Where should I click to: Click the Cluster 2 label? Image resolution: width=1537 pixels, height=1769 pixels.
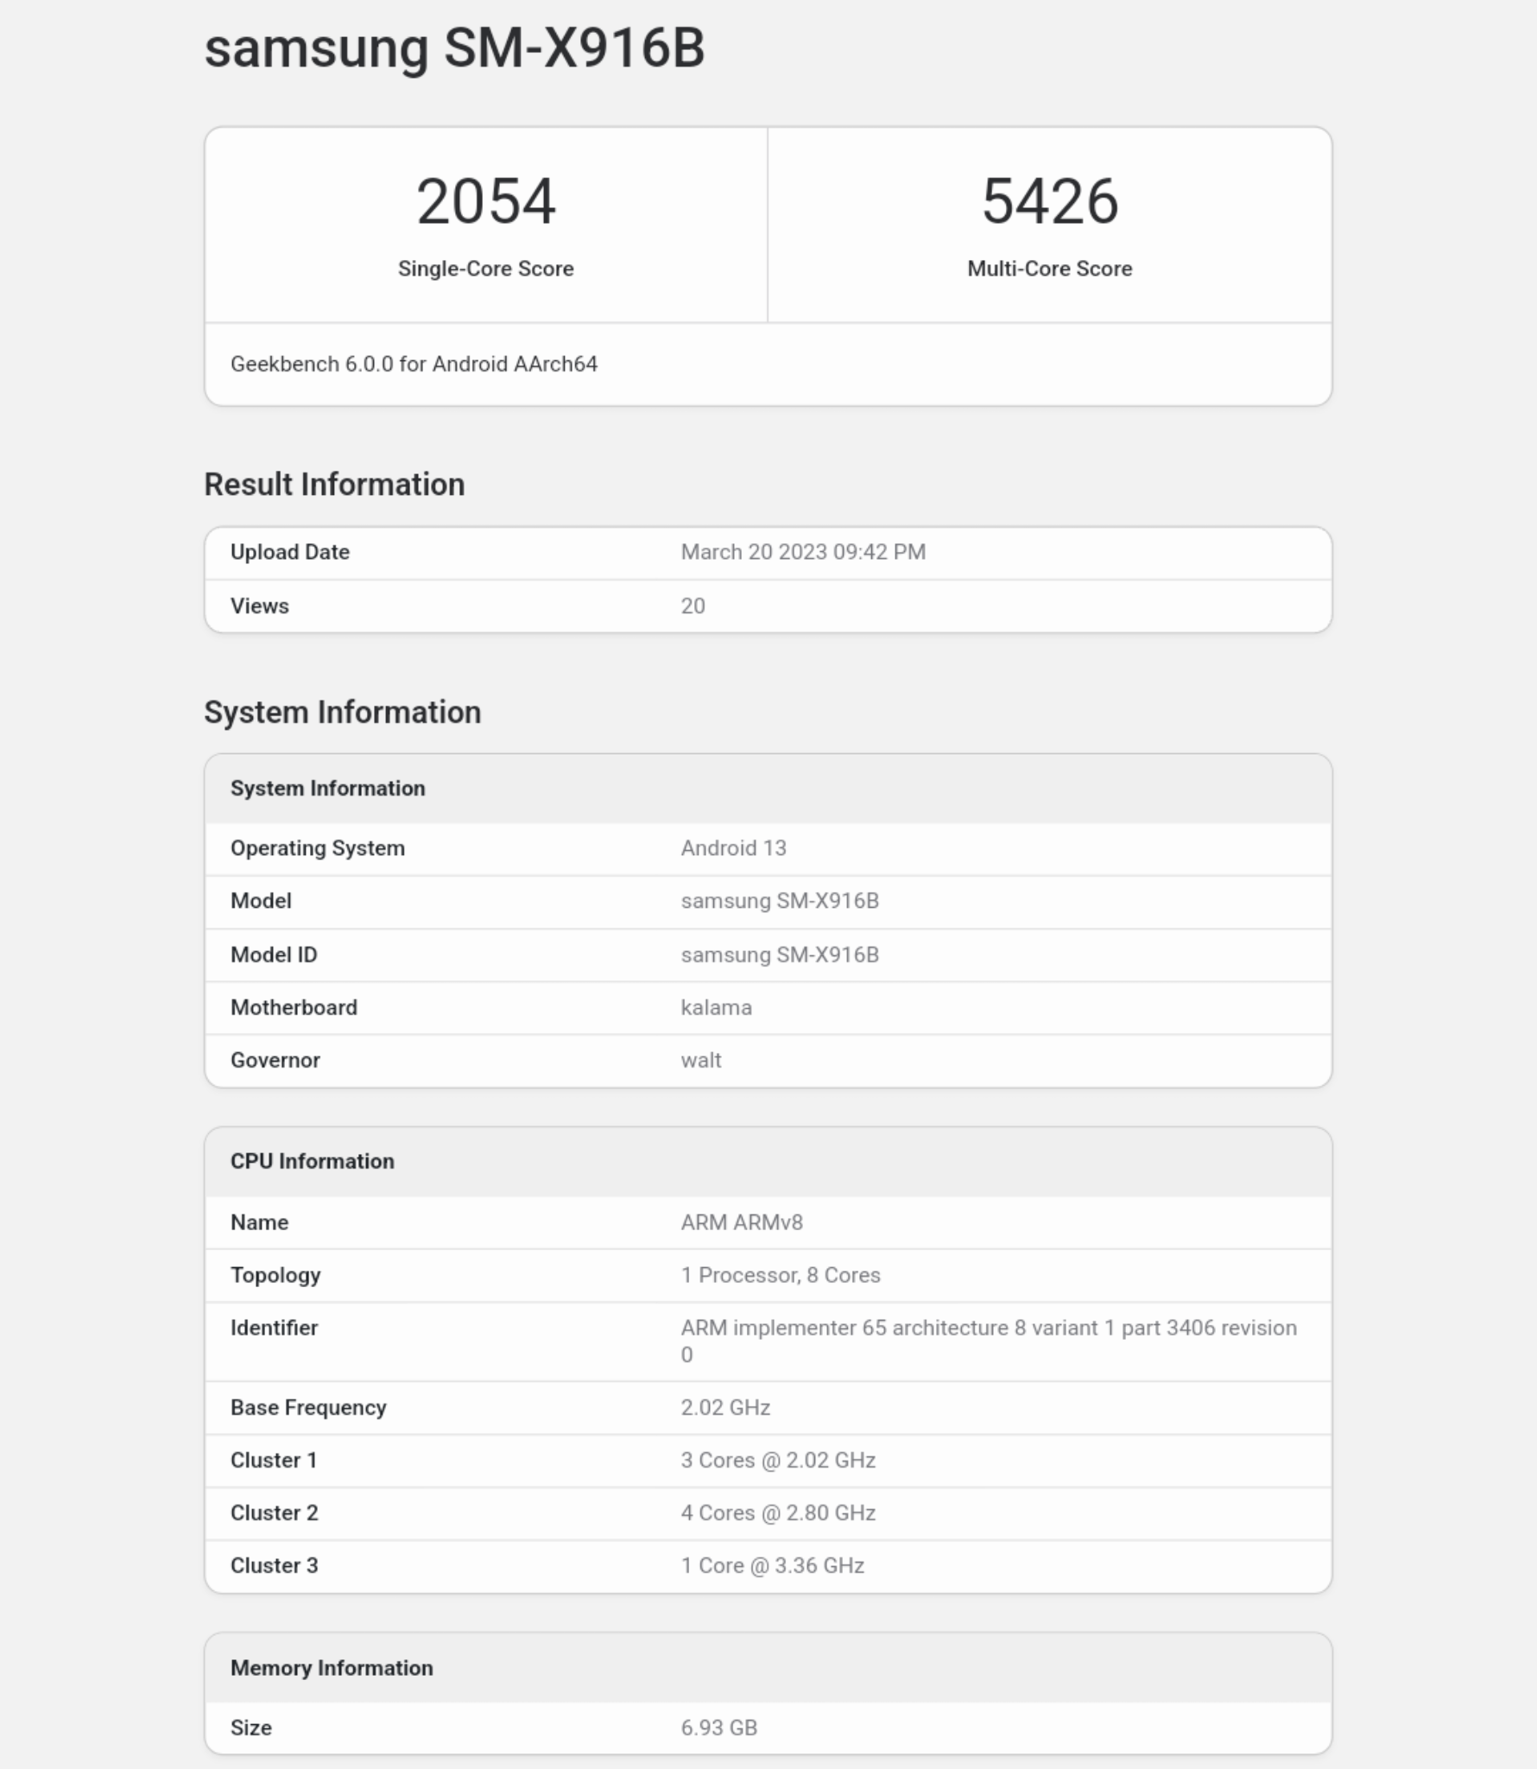[275, 1512]
